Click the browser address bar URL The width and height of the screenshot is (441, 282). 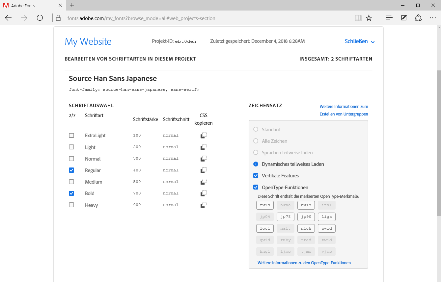(141, 18)
